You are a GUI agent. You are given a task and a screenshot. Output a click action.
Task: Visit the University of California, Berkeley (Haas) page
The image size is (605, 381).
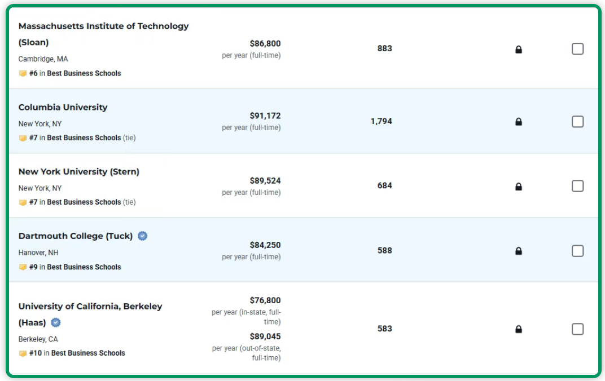click(x=90, y=307)
